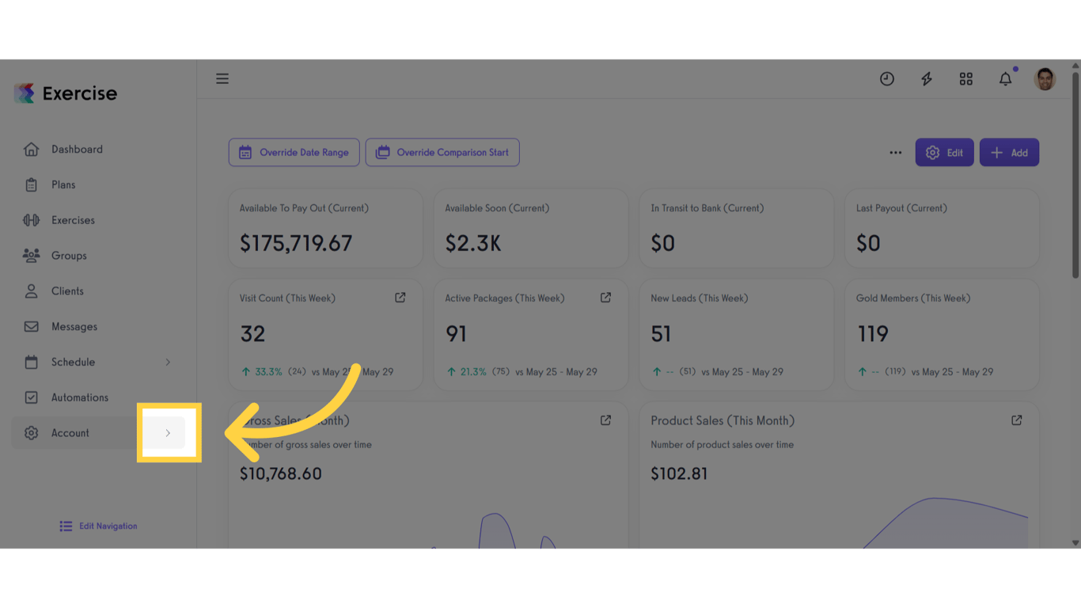Click the vertical page scrollbar
The height and width of the screenshot is (608, 1081).
[x=1075, y=176]
